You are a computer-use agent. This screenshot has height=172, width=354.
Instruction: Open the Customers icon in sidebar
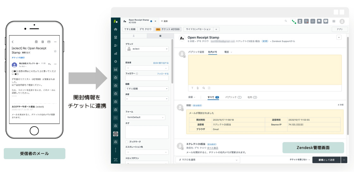point(116,45)
